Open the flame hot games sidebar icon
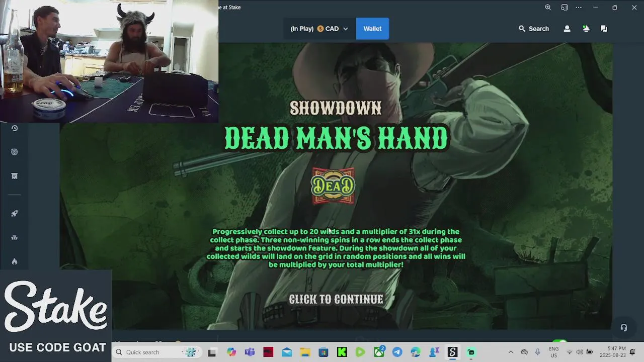This screenshot has height=362, width=644. pos(15,261)
